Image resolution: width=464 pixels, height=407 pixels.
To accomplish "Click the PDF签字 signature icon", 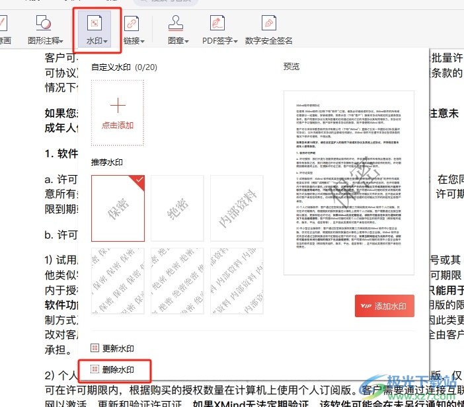I will [x=217, y=23].
